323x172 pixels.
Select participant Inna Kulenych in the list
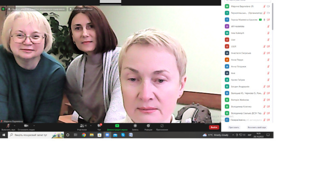tap(237, 33)
